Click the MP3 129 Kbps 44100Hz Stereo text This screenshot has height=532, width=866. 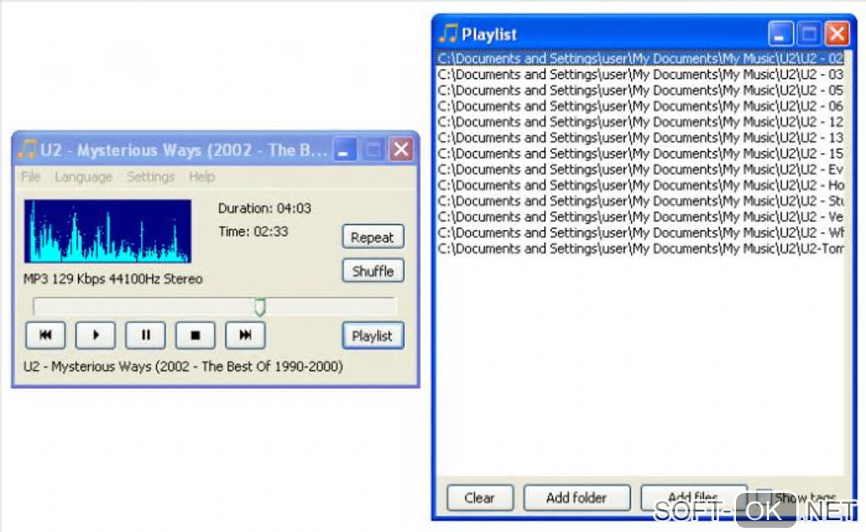[113, 279]
